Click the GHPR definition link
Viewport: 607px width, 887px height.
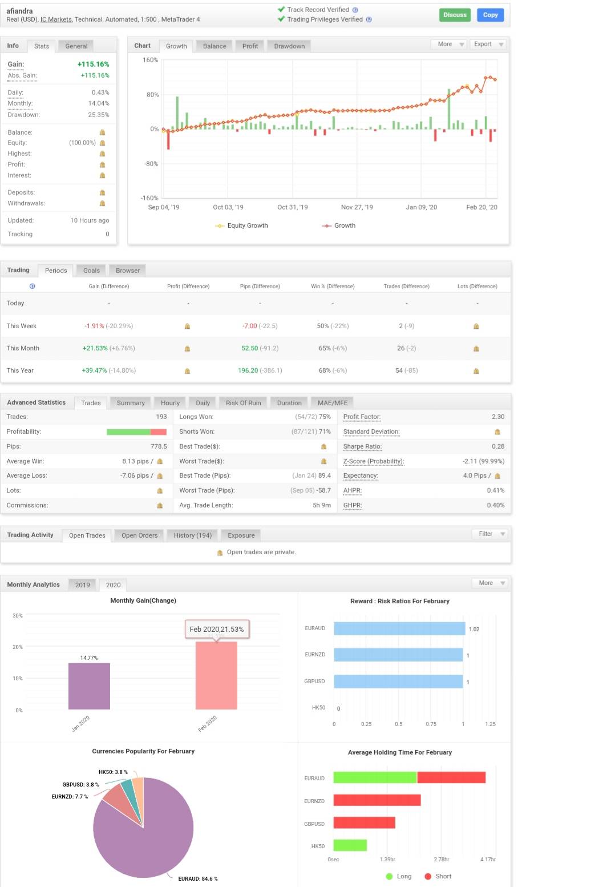click(x=353, y=505)
